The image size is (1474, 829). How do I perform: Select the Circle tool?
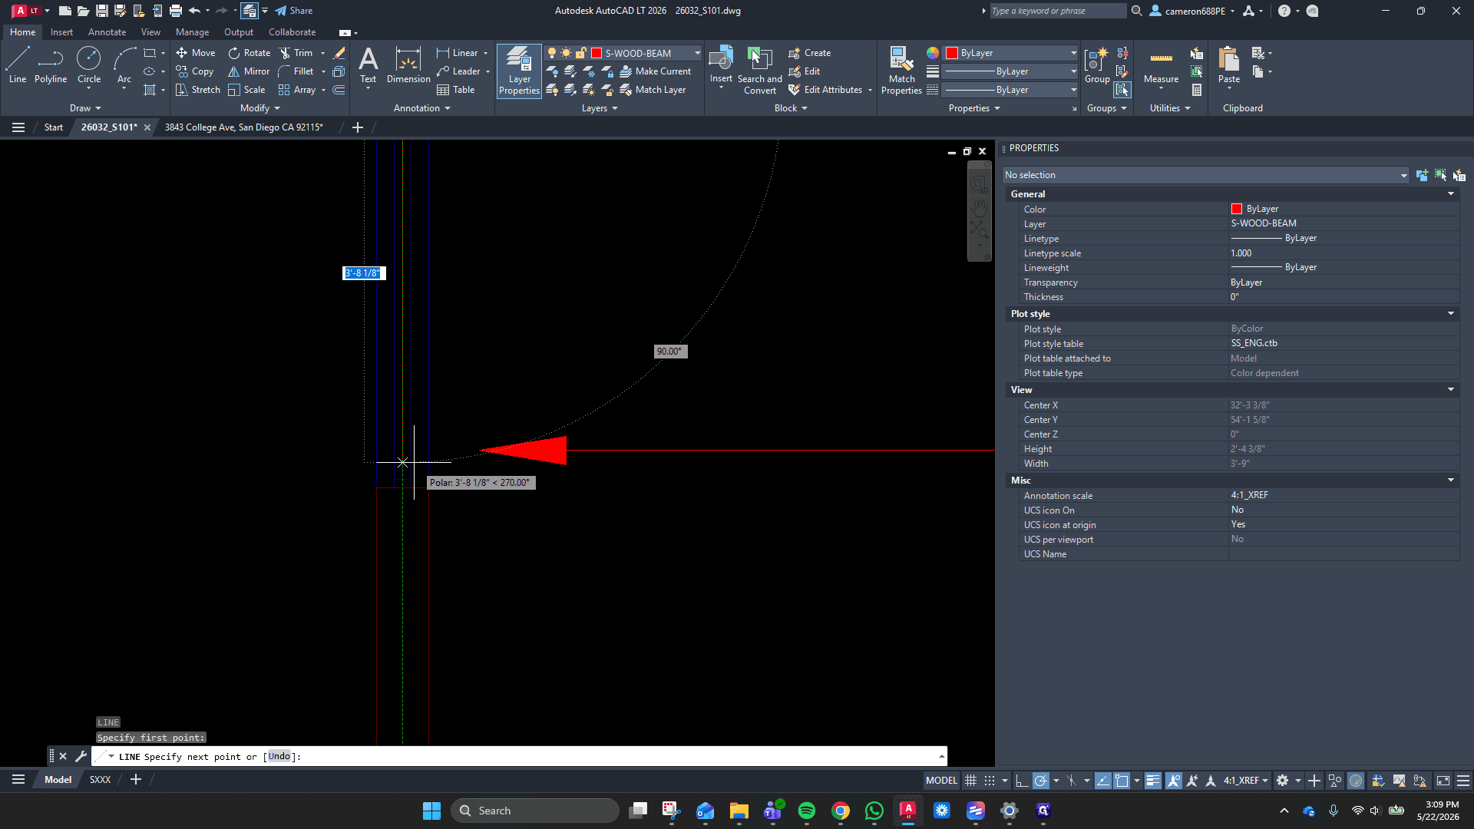click(x=89, y=64)
